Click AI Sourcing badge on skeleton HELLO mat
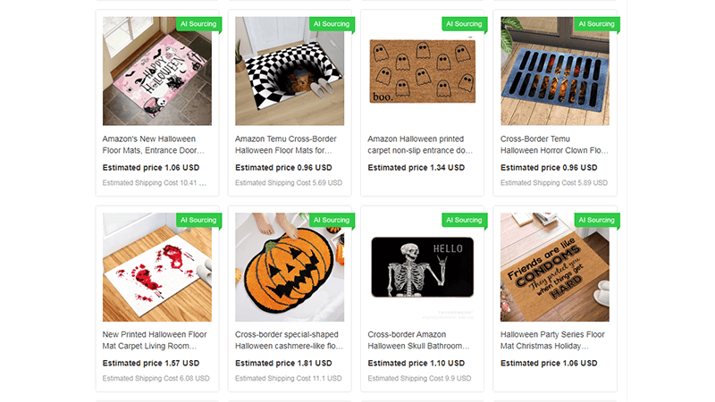 click(464, 220)
